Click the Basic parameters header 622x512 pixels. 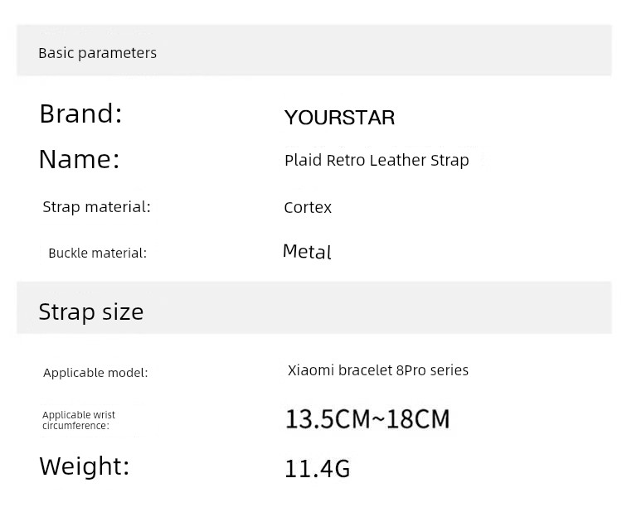tap(97, 53)
